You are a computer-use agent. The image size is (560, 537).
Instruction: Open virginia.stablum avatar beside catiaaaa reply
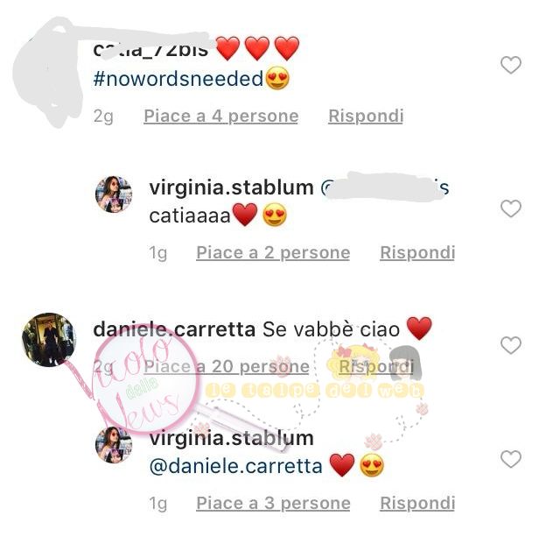click(114, 194)
